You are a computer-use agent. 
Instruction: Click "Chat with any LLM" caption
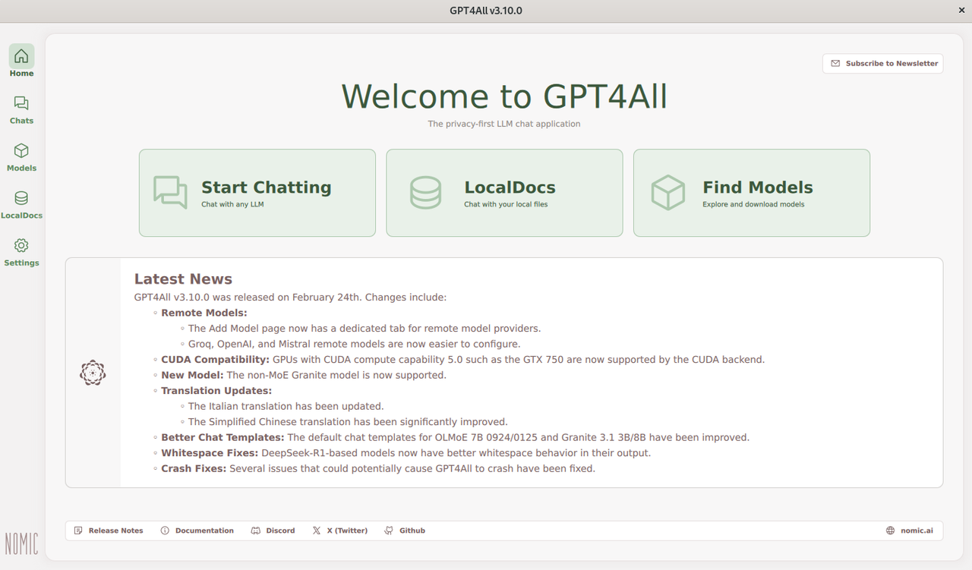point(232,204)
